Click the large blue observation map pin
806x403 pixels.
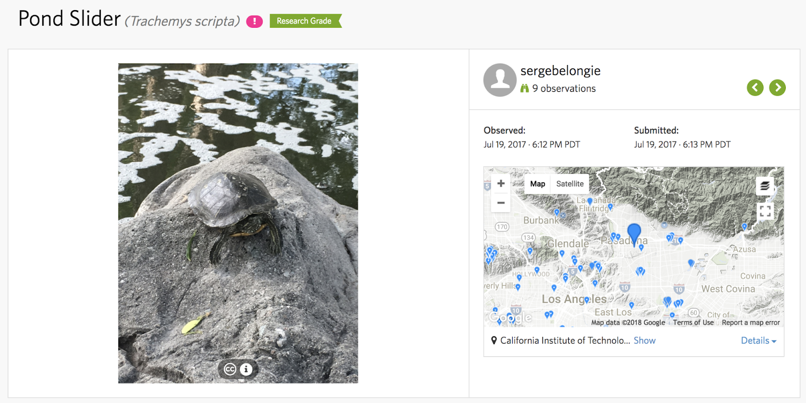634,233
